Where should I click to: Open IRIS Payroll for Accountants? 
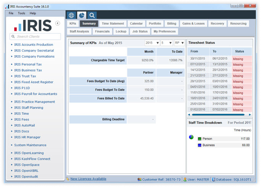coord(36,94)
